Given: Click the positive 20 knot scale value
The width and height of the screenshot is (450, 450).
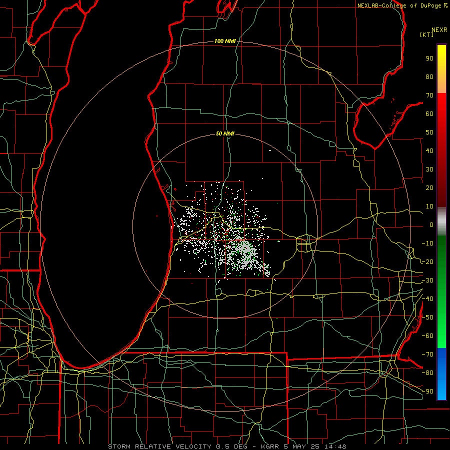Looking at the screenshot, I should [429, 188].
